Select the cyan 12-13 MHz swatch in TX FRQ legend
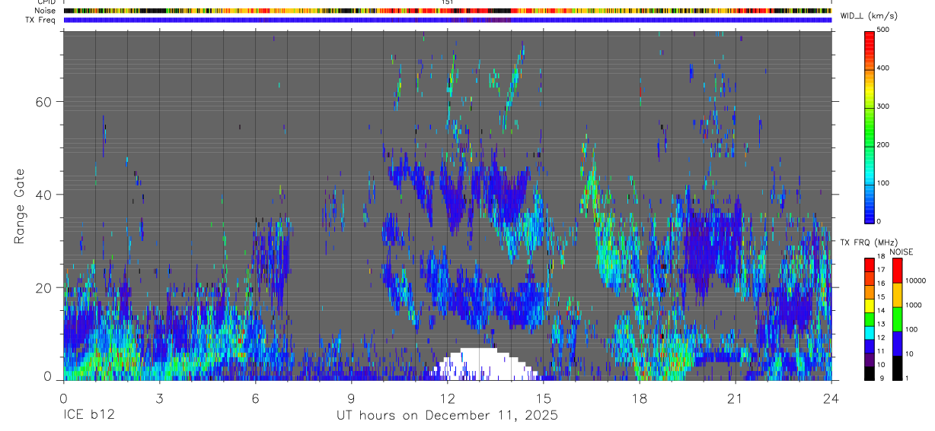The width and height of the screenshot is (935, 431). [870, 331]
